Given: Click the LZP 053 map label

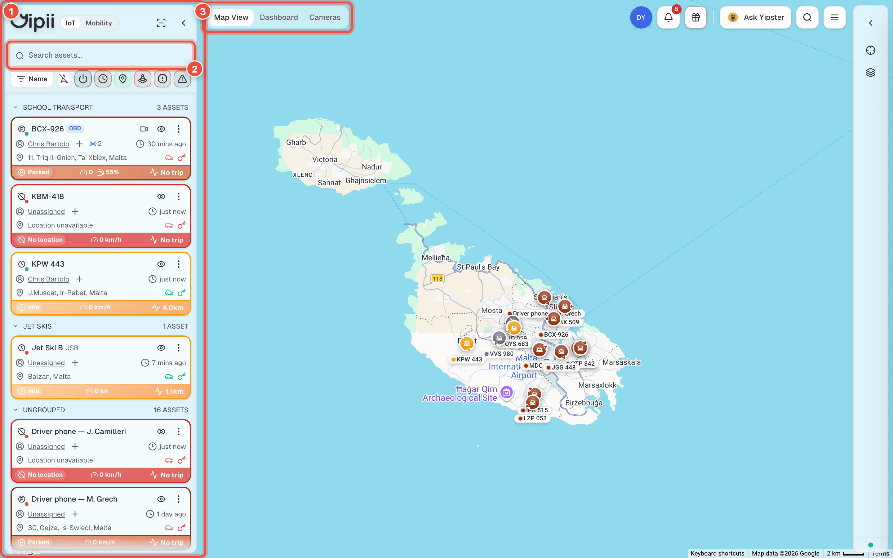Looking at the screenshot, I should pos(532,418).
